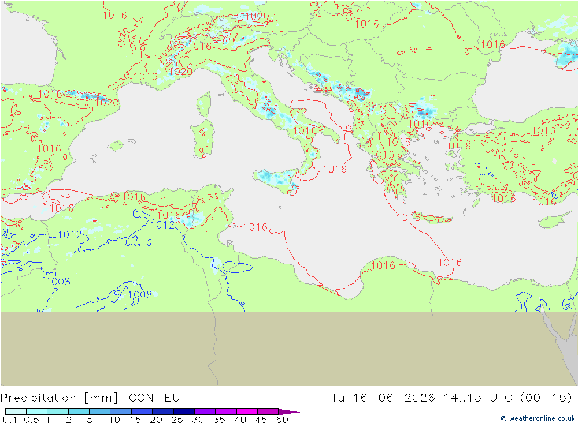Image resolution: width=578 pixels, height=423 pixels.
Task: Click the 2–5 mm legend color swatch
Action: coord(79,411)
